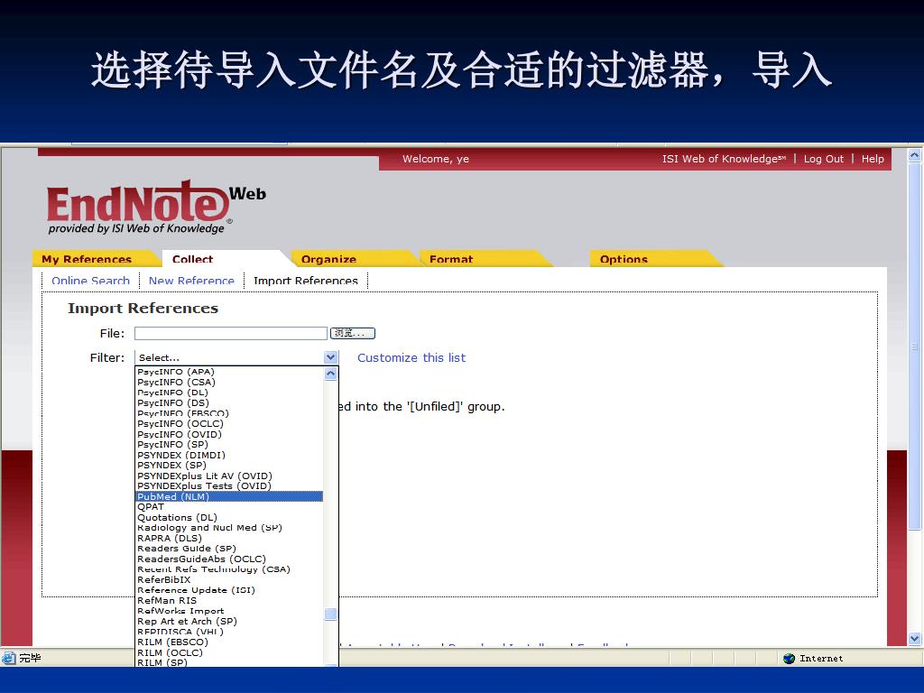This screenshot has height=693, width=924.
Task: Choose Radiology and Nucl Med (SP)
Action: coord(228,527)
